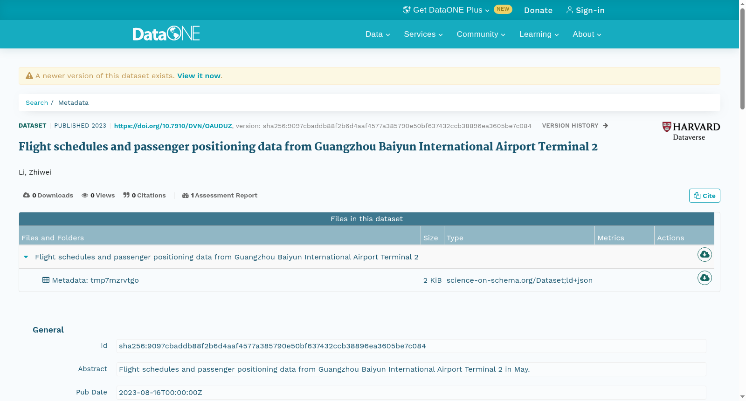
Task: Click the Cite button
Action: (x=705, y=196)
